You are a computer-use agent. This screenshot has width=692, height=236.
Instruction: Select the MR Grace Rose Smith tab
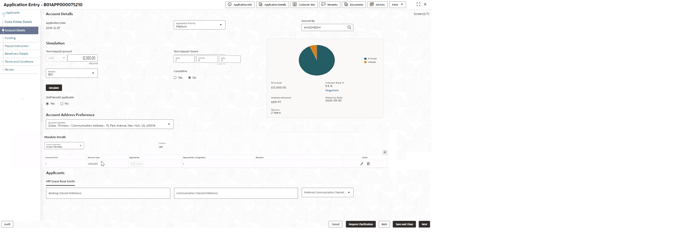pyautogui.click(x=60, y=182)
